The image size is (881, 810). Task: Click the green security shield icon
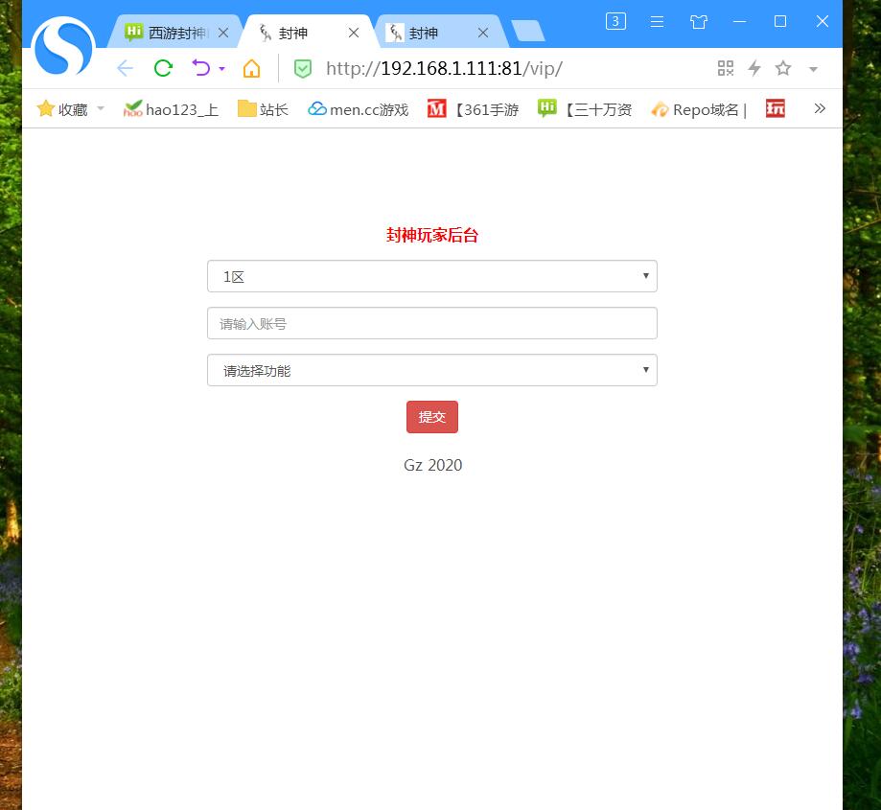[x=303, y=68]
